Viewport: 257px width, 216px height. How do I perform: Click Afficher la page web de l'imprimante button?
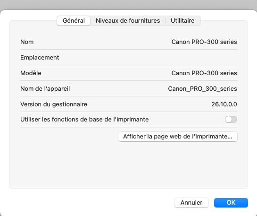178,137
